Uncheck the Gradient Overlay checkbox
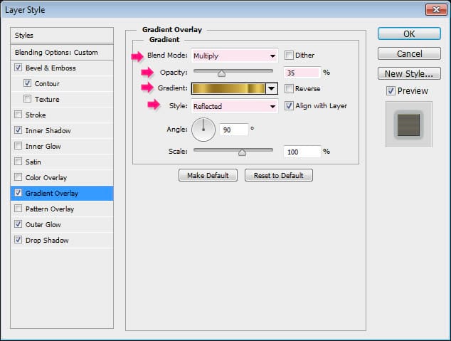This screenshot has width=451, height=341. (x=18, y=192)
